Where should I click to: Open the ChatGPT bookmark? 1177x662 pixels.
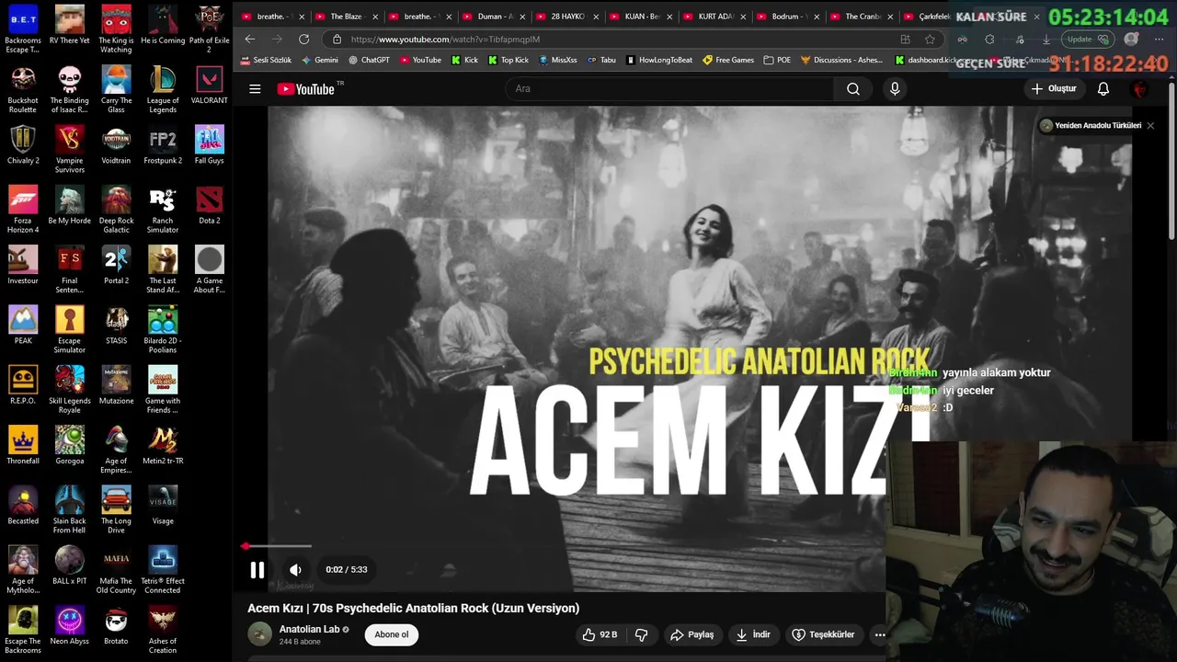[x=369, y=60]
